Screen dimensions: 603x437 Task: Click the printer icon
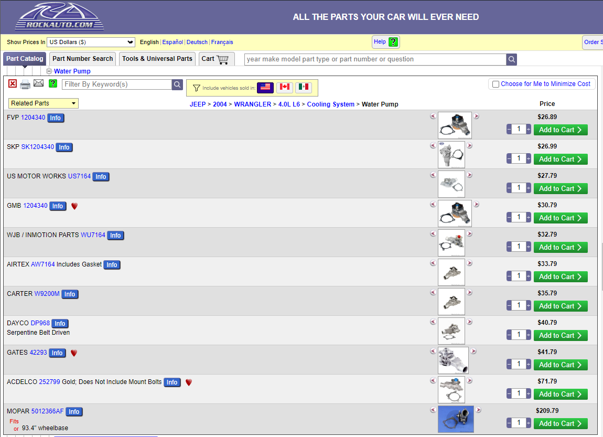pyautogui.click(x=25, y=84)
